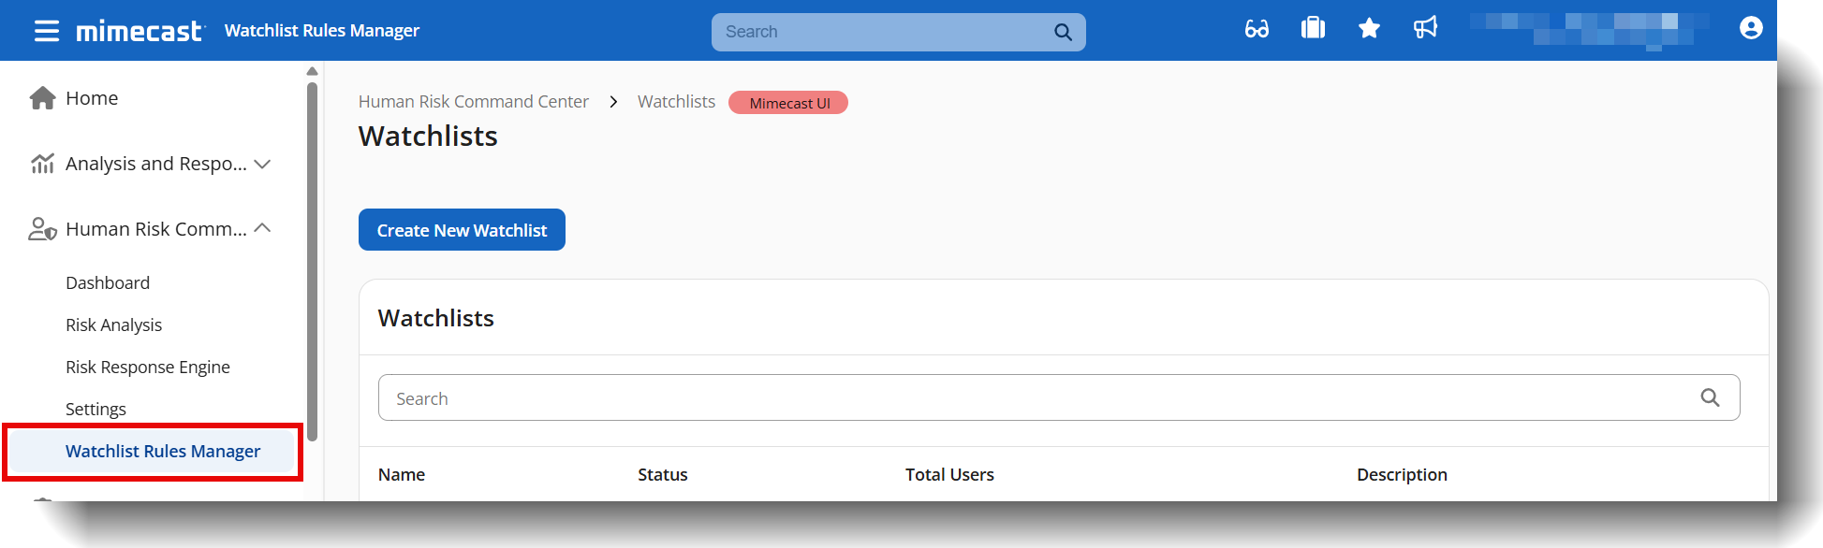Click the magnifier in top search bar
Image resolution: width=1823 pixels, height=548 pixels.
coord(1063,32)
